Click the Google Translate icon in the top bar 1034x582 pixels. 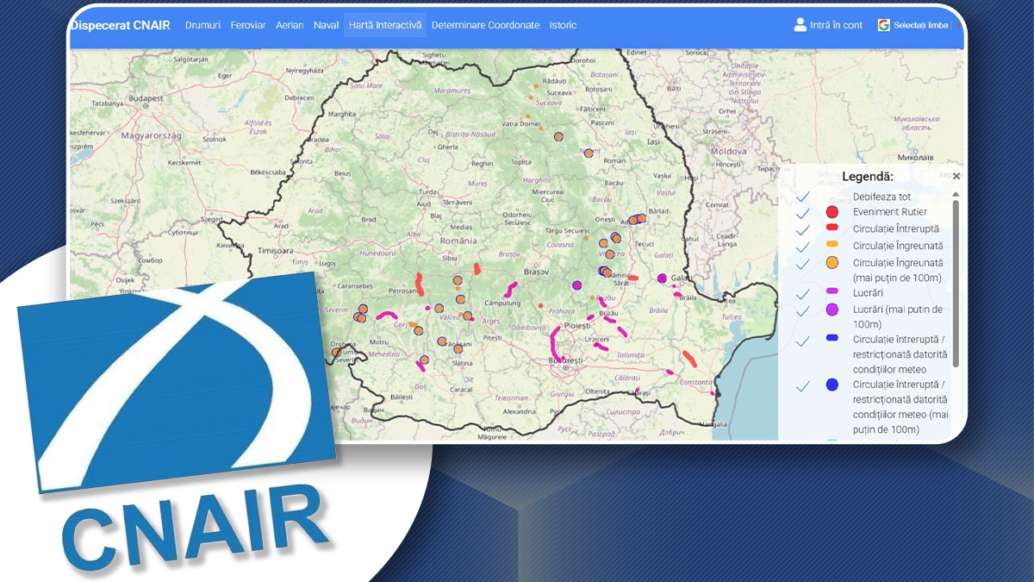coord(882,25)
